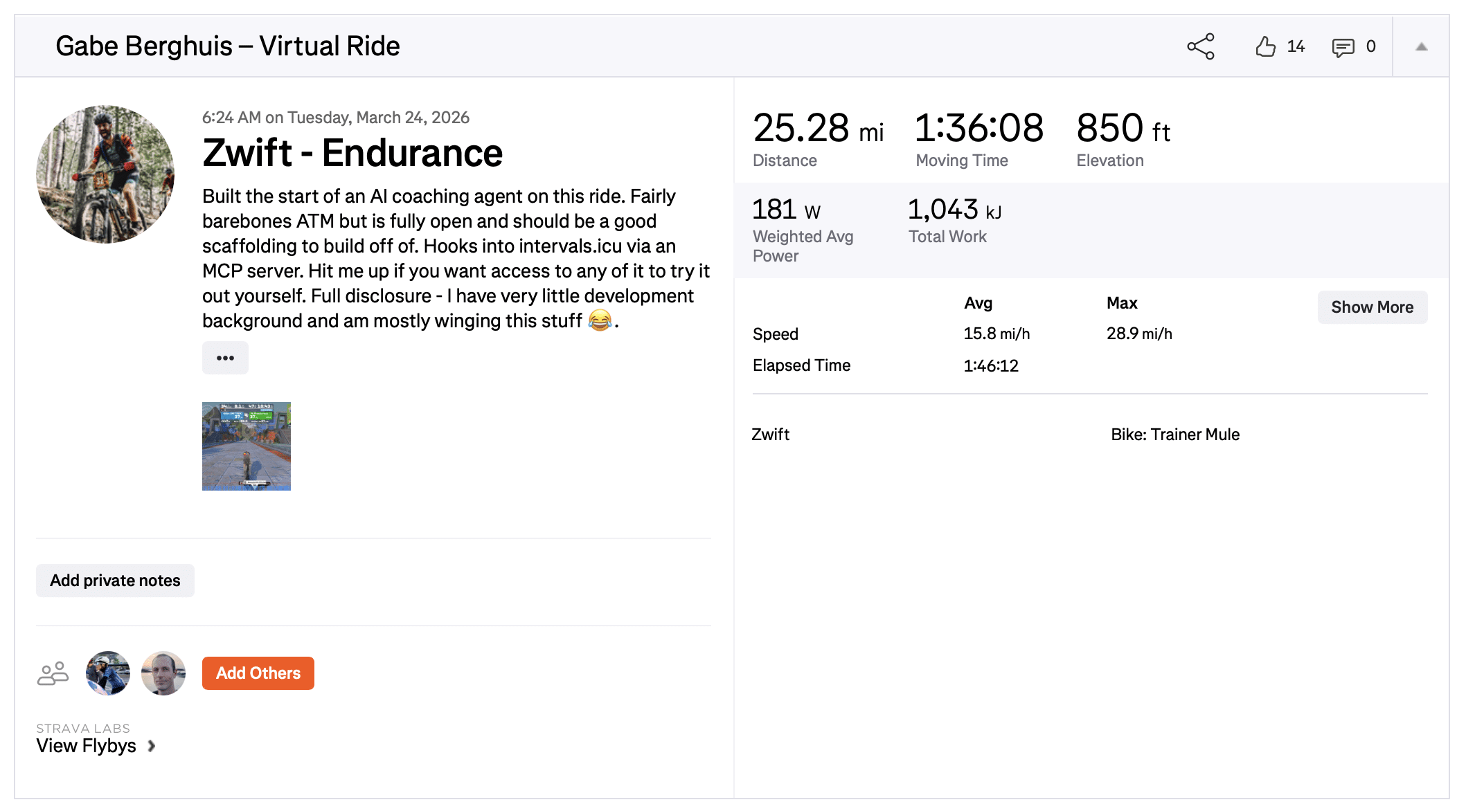Click the activity description paragraph
The width and height of the screenshot is (1457, 811).
click(x=456, y=259)
